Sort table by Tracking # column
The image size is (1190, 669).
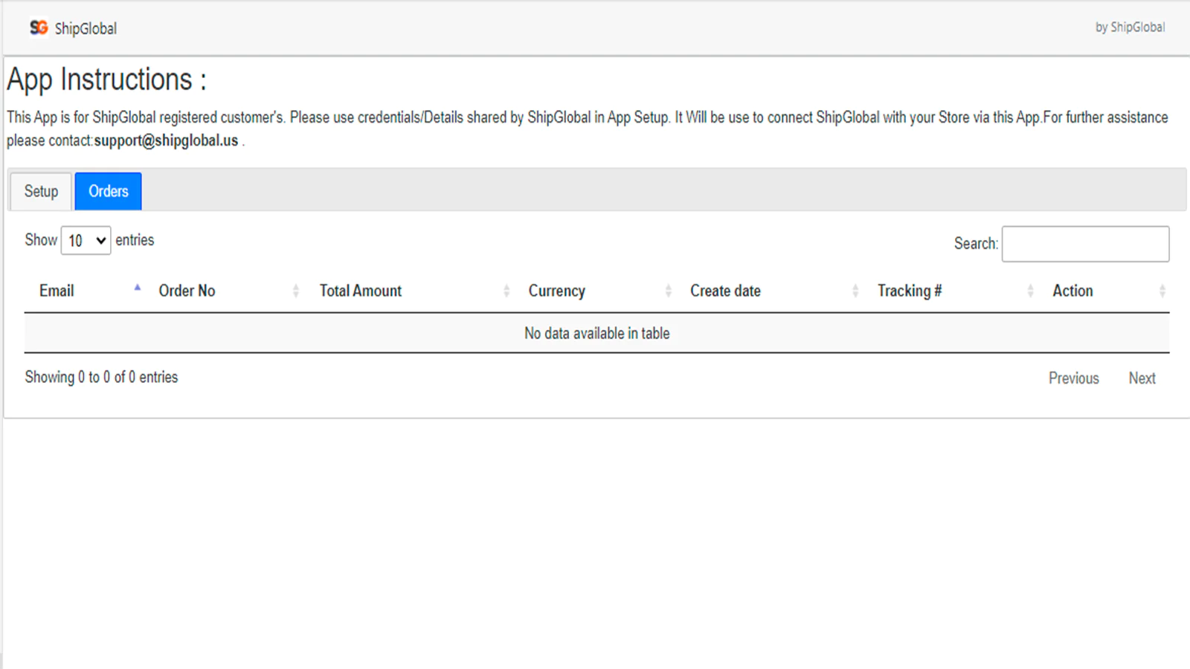[x=952, y=291]
